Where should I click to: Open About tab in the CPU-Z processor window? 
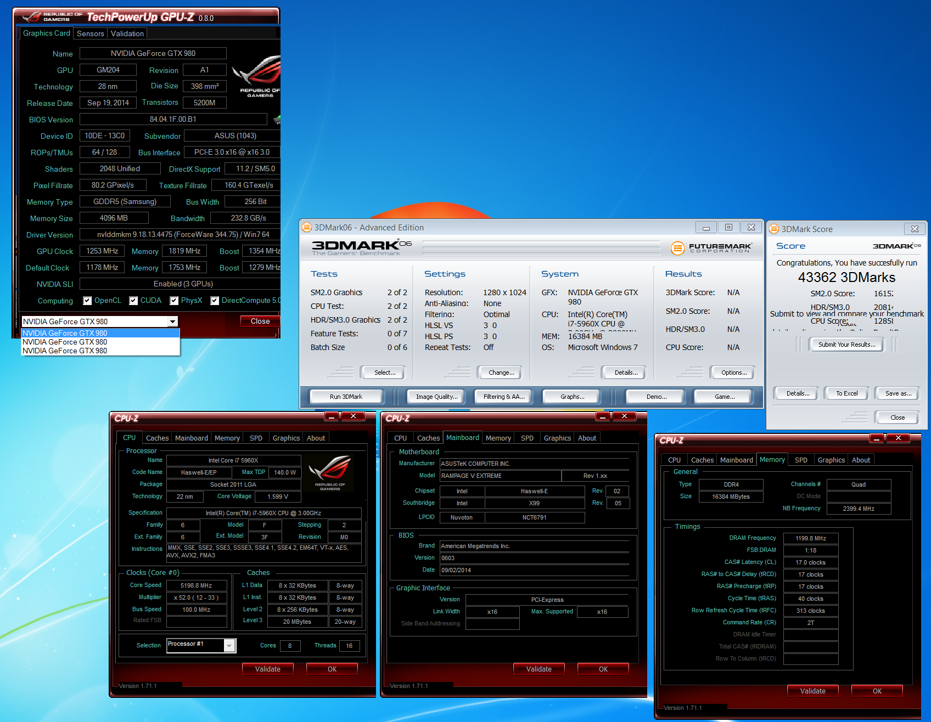point(316,438)
